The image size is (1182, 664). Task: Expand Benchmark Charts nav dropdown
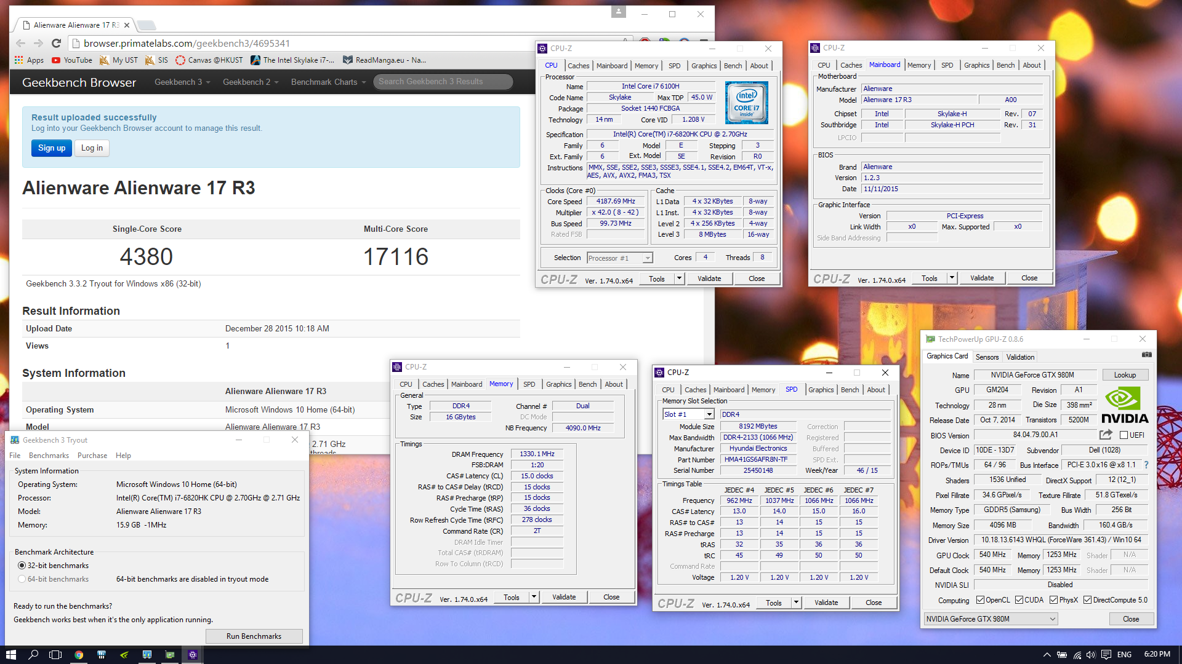[328, 82]
